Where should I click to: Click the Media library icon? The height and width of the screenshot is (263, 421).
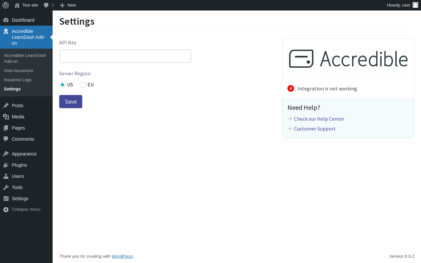coord(6,117)
